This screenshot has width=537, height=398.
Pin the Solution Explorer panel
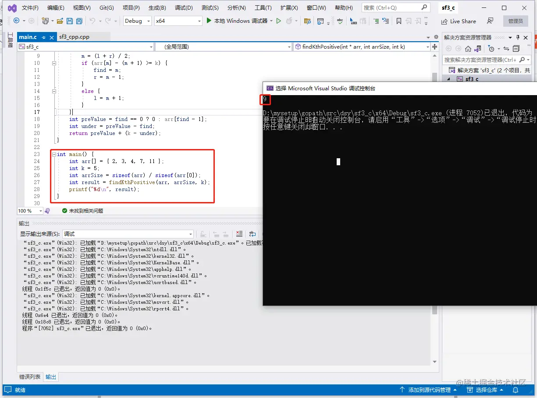coord(518,37)
